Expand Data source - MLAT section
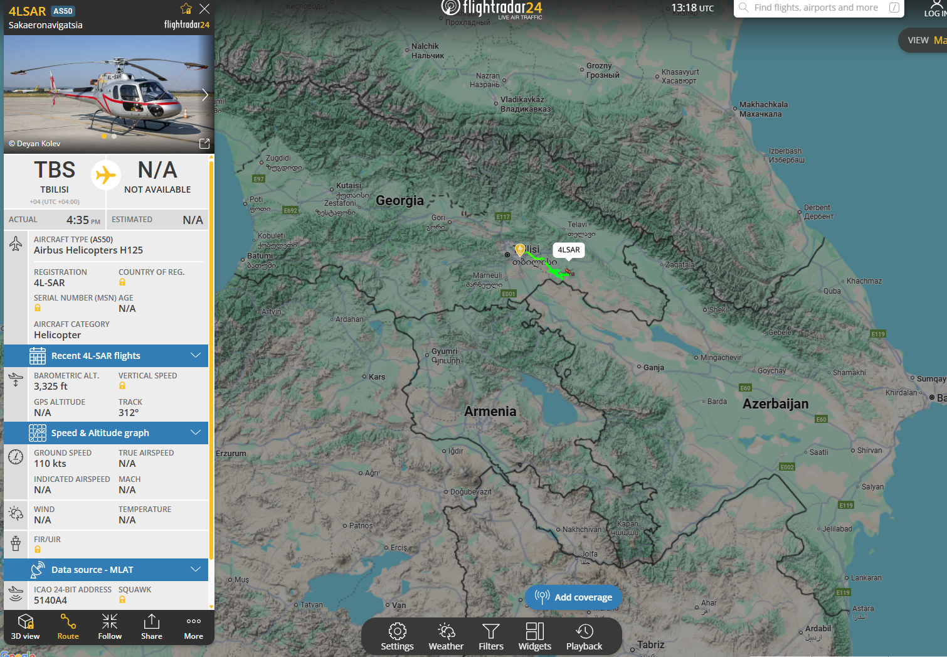Screen dimensions: 947x657 [106, 570]
